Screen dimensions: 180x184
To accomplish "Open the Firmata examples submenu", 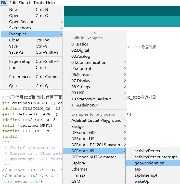I will (x=94, y=175).
